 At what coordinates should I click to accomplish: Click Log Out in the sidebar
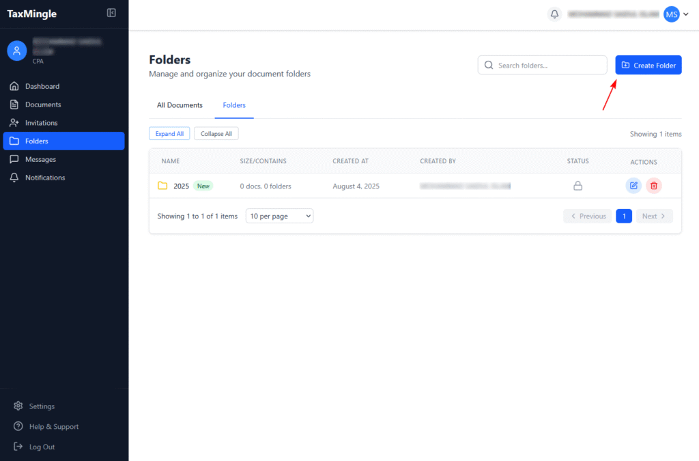point(42,447)
